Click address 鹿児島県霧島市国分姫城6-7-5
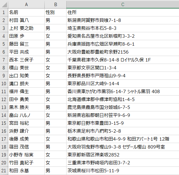The image size is (179, 175). click(123, 107)
